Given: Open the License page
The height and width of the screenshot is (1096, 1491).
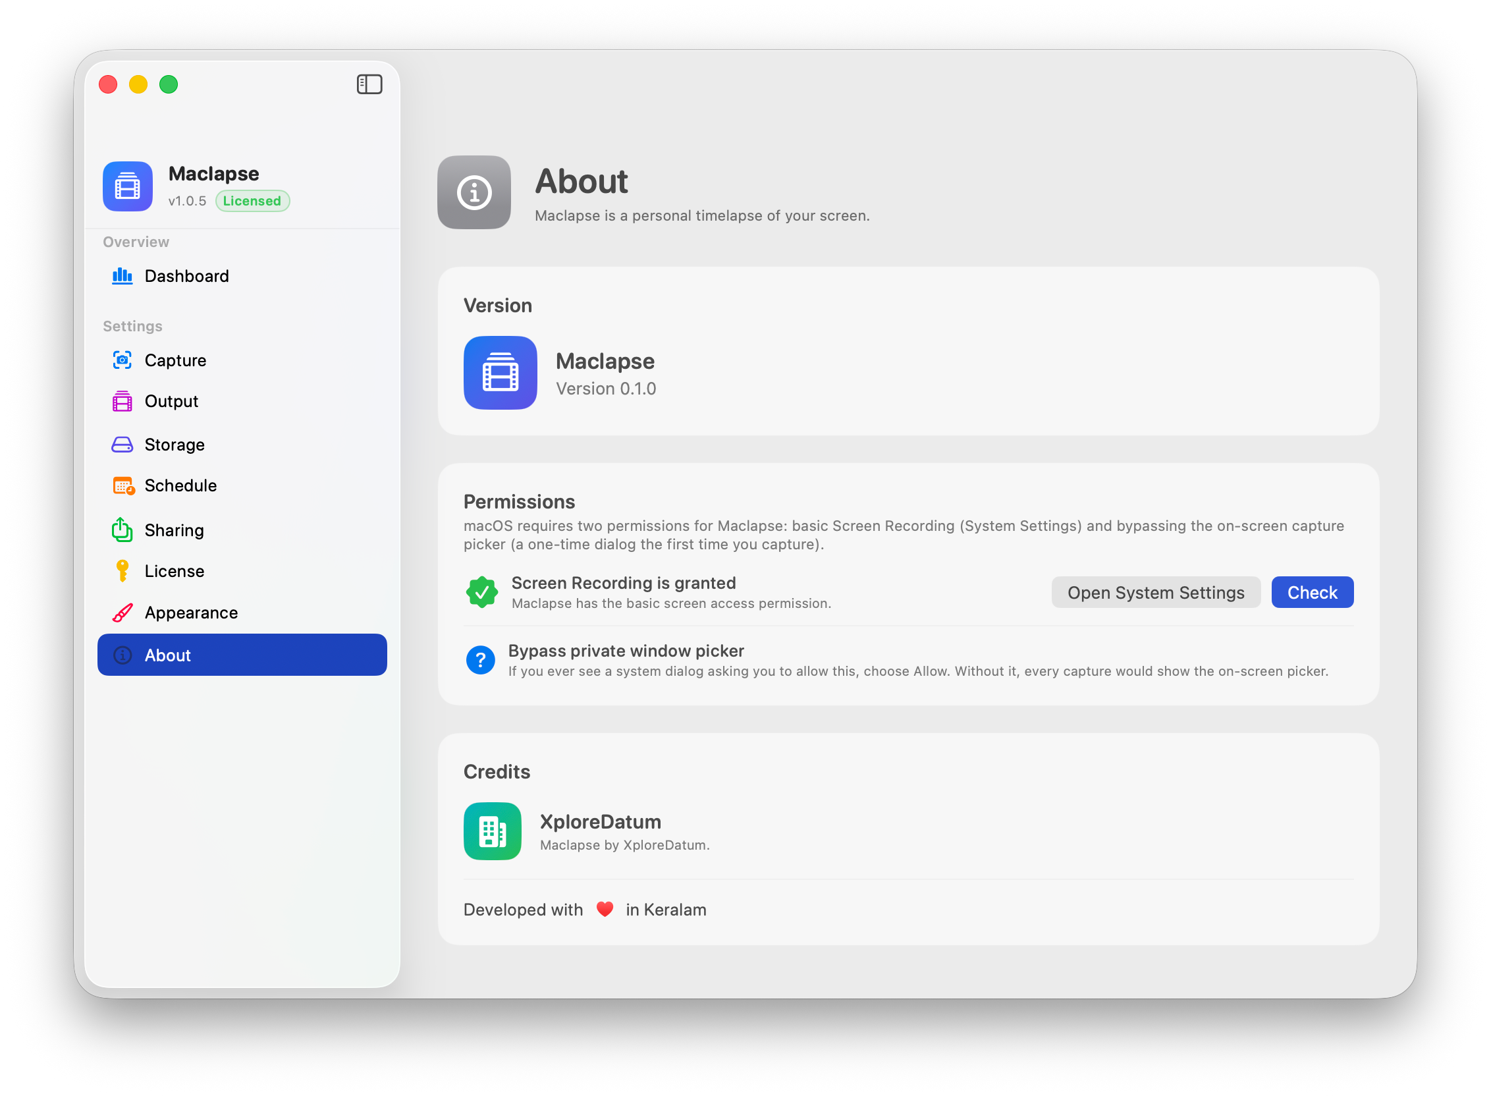Looking at the screenshot, I should (242, 570).
